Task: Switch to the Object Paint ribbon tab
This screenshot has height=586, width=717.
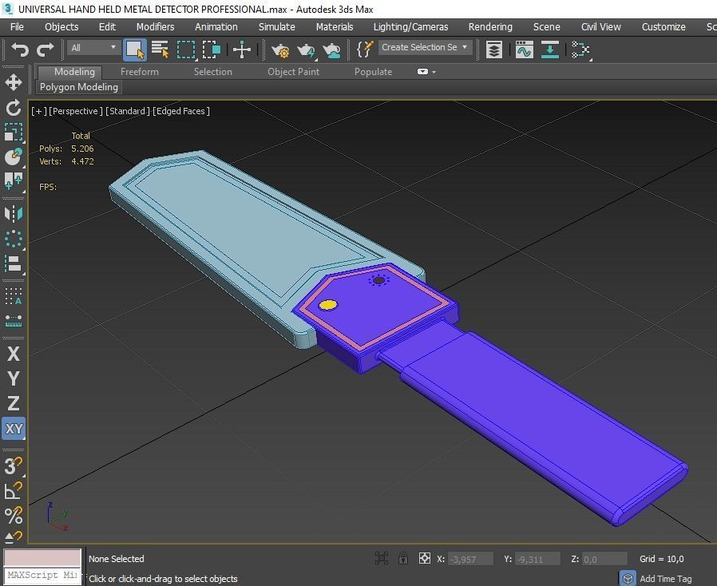Action: click(x=293, y=72)
